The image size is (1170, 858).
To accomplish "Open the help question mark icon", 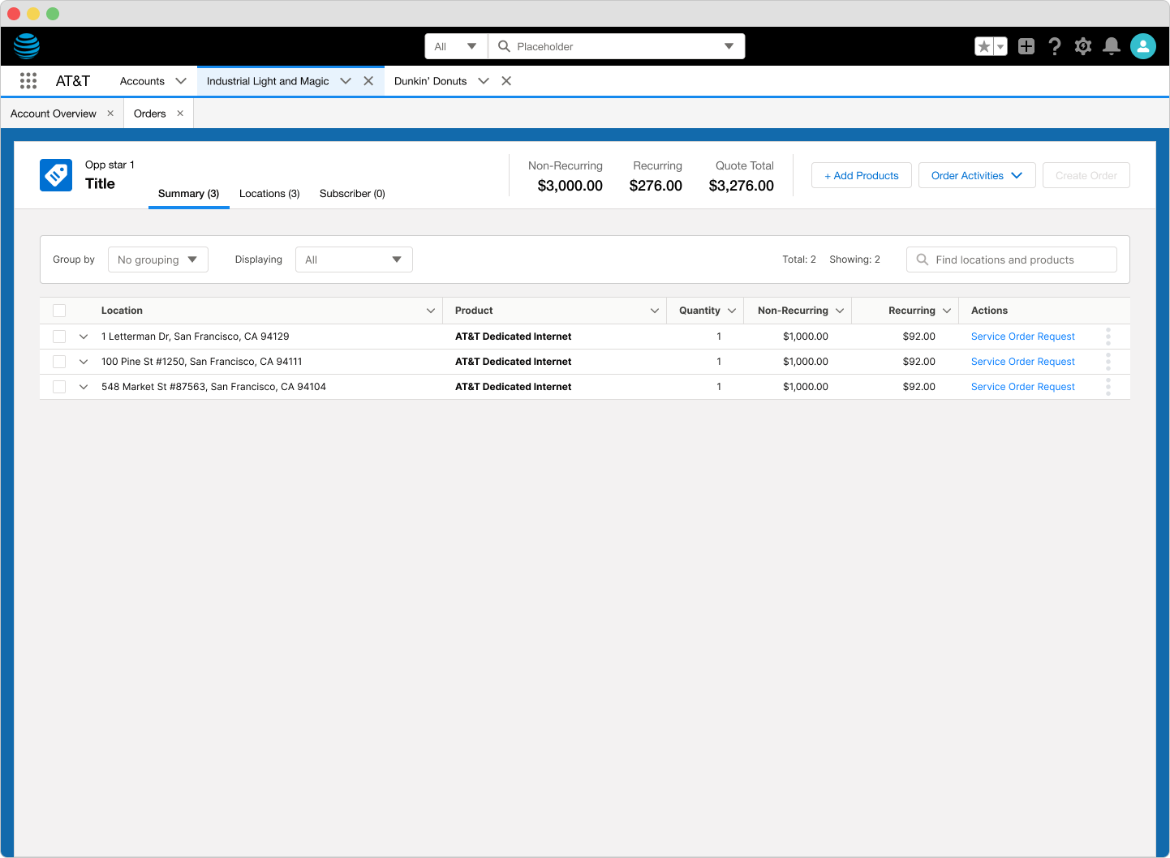I will [x=1055, y=46].
